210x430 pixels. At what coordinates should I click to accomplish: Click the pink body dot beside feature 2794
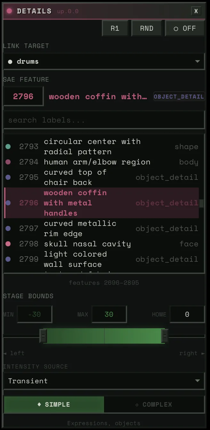tap(8, 162)
